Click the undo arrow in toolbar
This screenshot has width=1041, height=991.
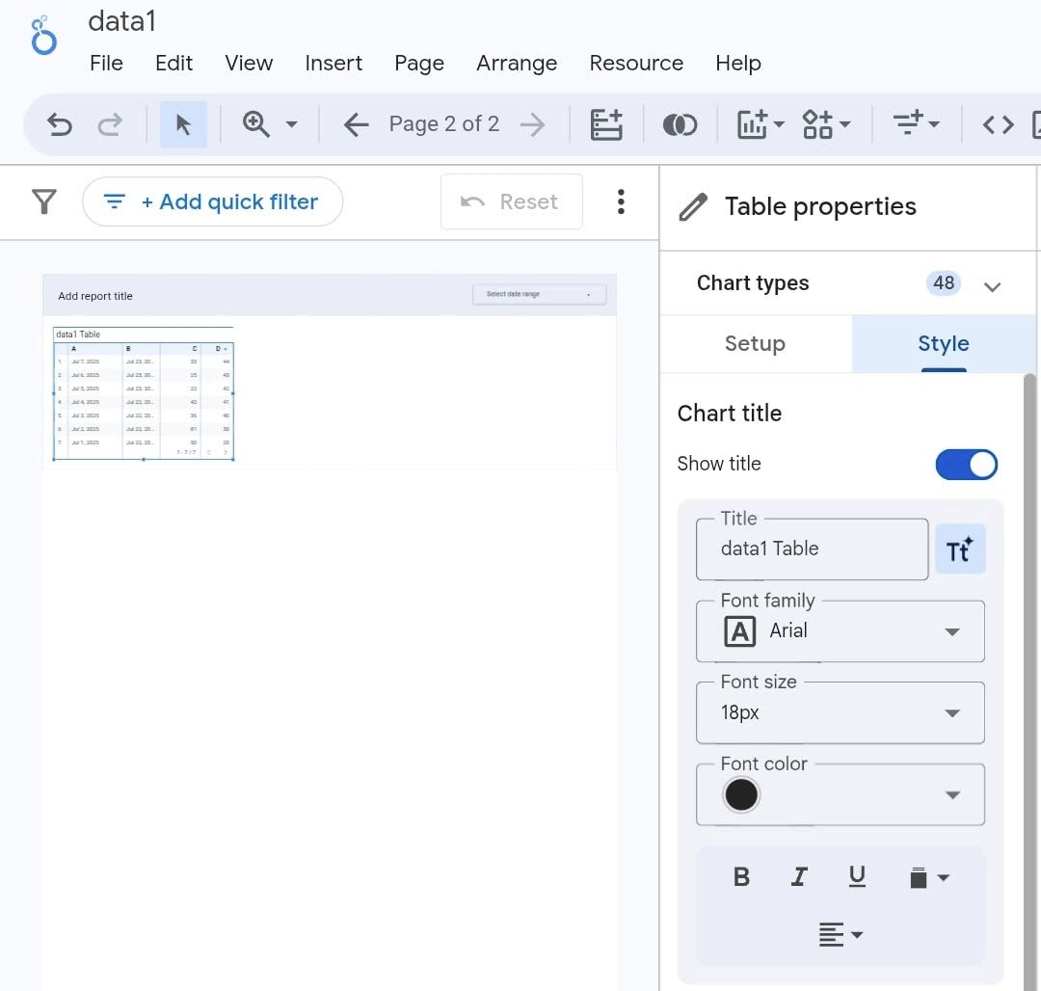[60, 124]
